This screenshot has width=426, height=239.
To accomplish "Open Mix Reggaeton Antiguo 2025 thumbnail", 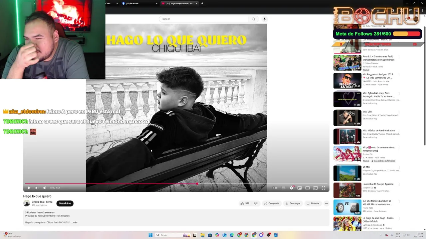I will (347, 81).
